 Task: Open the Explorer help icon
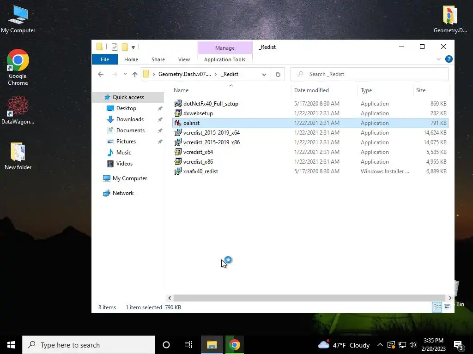pos(449,59)
